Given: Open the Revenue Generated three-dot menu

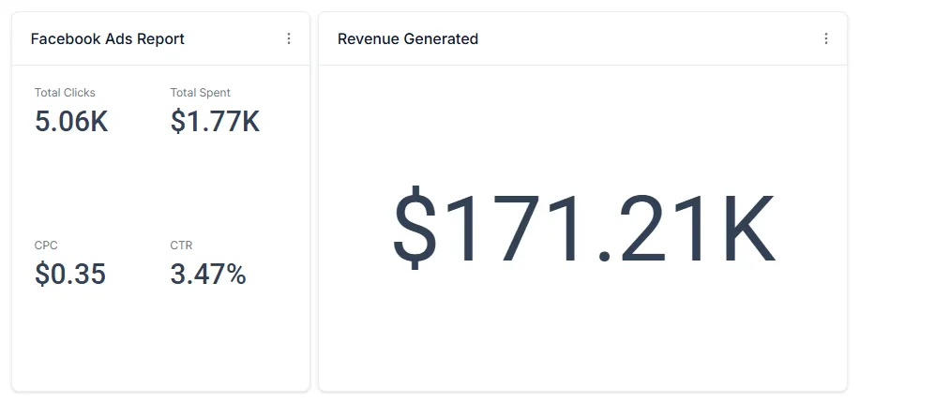Looking at the screenshot, I should coord(826,38).
